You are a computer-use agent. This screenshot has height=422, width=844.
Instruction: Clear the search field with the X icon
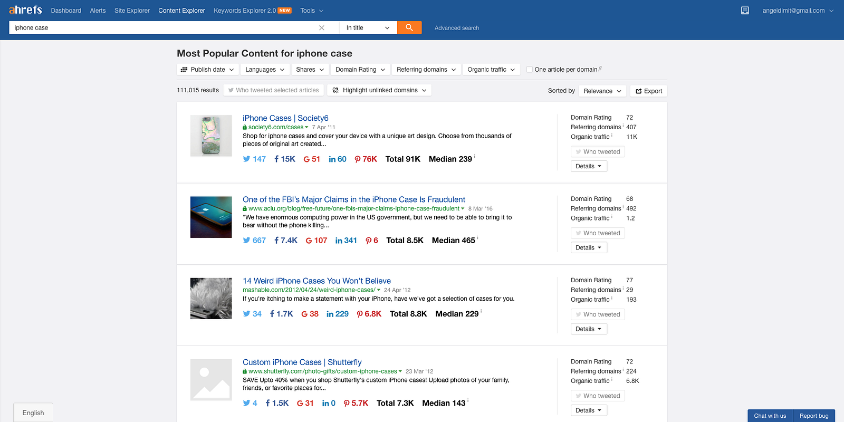pos(322,28)
